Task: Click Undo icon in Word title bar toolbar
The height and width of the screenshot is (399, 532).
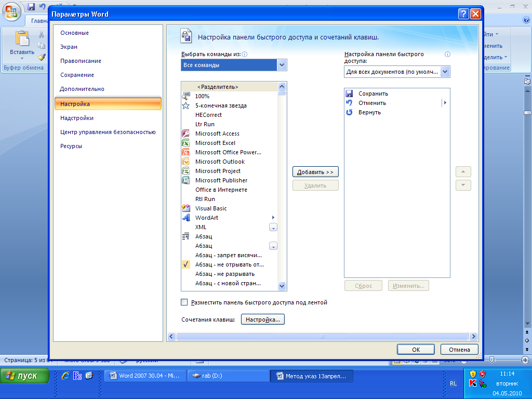Action: coord(43,6)
